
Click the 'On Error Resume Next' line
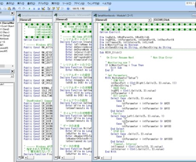point(120,58)
